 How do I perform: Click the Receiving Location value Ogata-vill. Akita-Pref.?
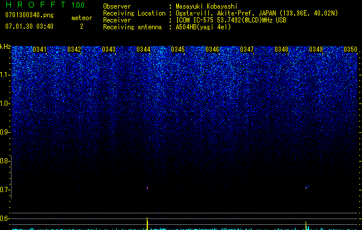pos(216,13)
